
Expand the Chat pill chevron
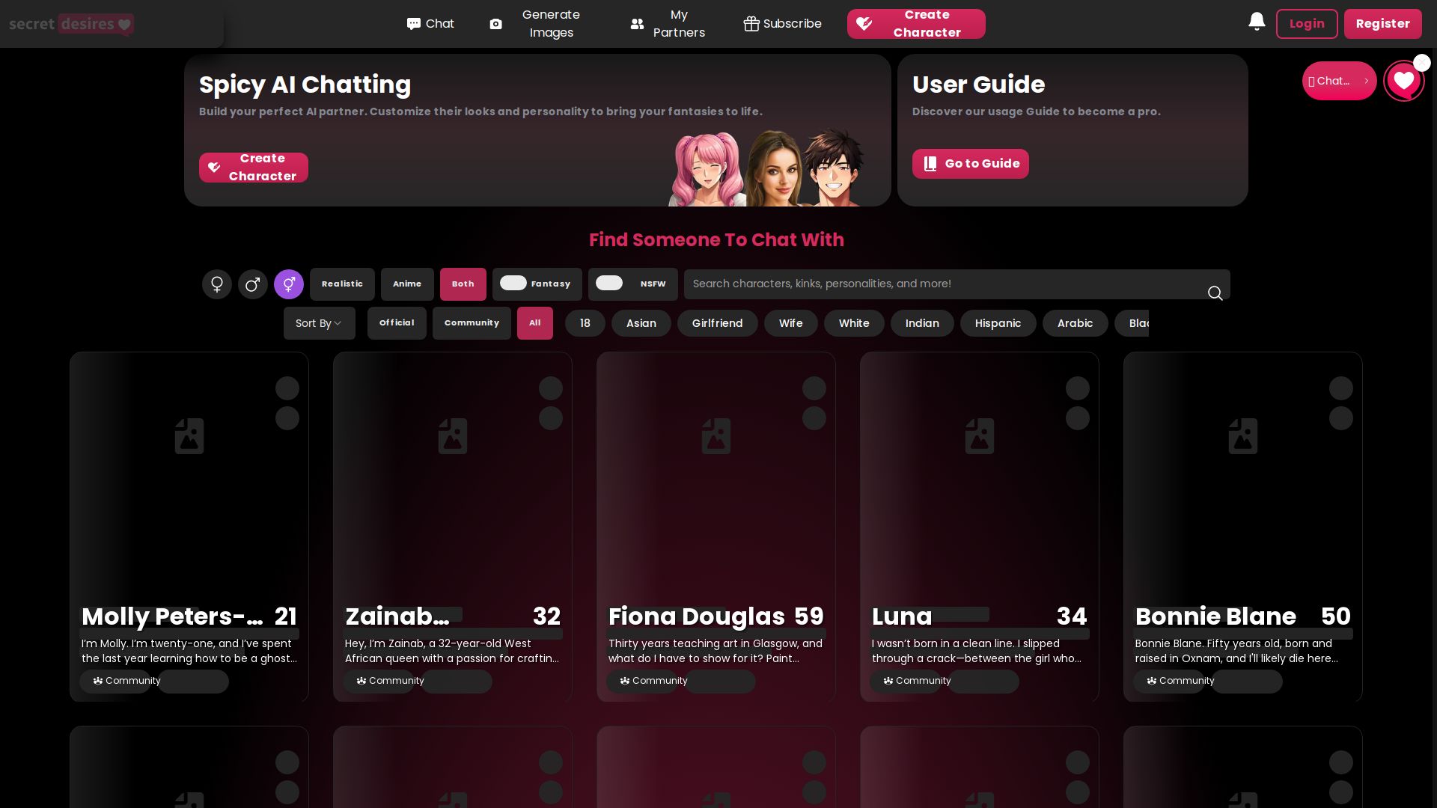tap(1366, 81)
